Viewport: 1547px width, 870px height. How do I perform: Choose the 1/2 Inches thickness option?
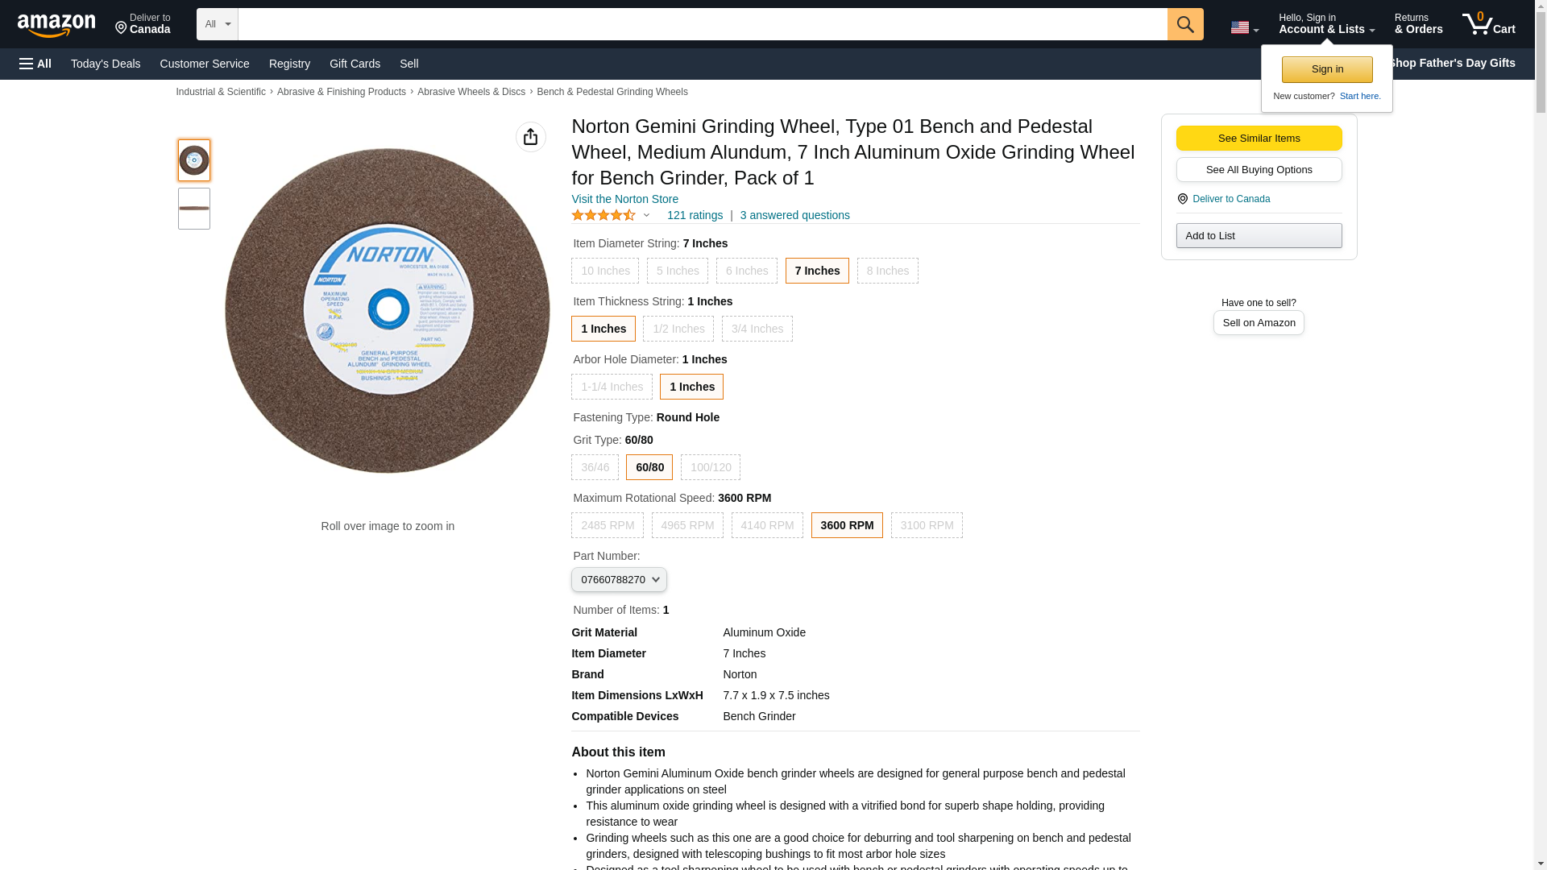[678, 329]
